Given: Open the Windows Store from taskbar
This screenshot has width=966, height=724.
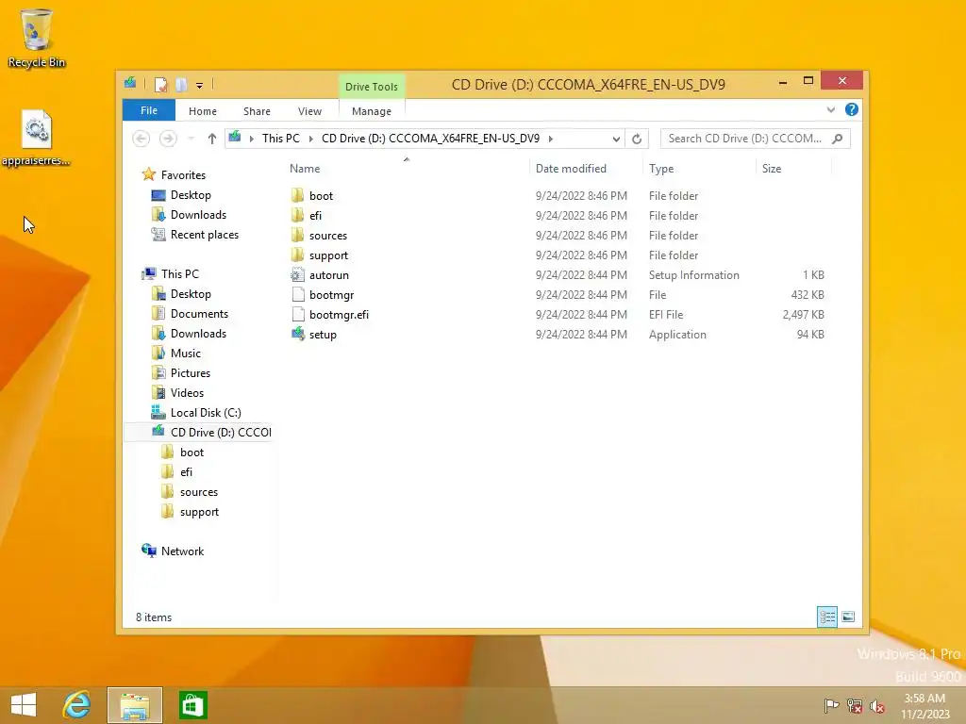Looking at the screenshot, I should [x=192, y=705].
